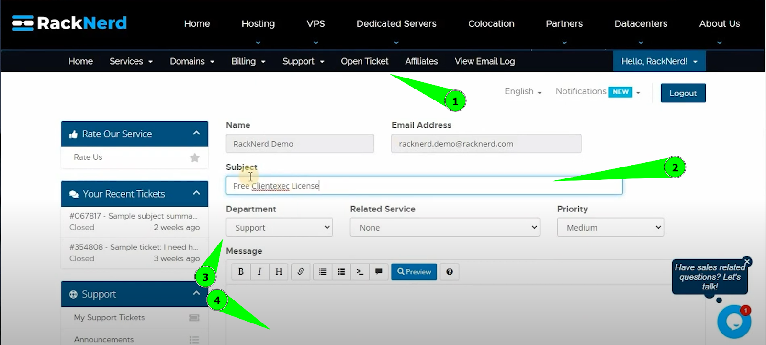766x345 pixels.
Task: Click the Email Address field
Action: click(486, 144)
